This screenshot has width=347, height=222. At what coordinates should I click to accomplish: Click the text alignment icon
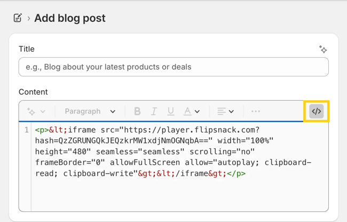point(222,112)
